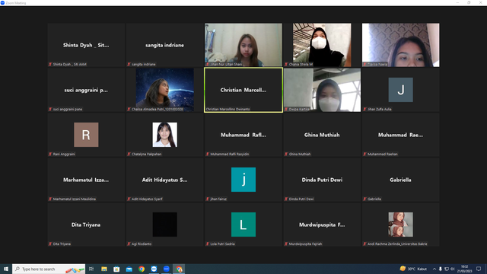Click the microphone tray icon
Image resolution: width=487 pixels, height=274 pixels.
[440, 269]
